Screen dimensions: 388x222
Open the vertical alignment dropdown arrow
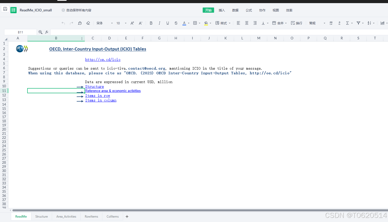click(x=268, y=23)
